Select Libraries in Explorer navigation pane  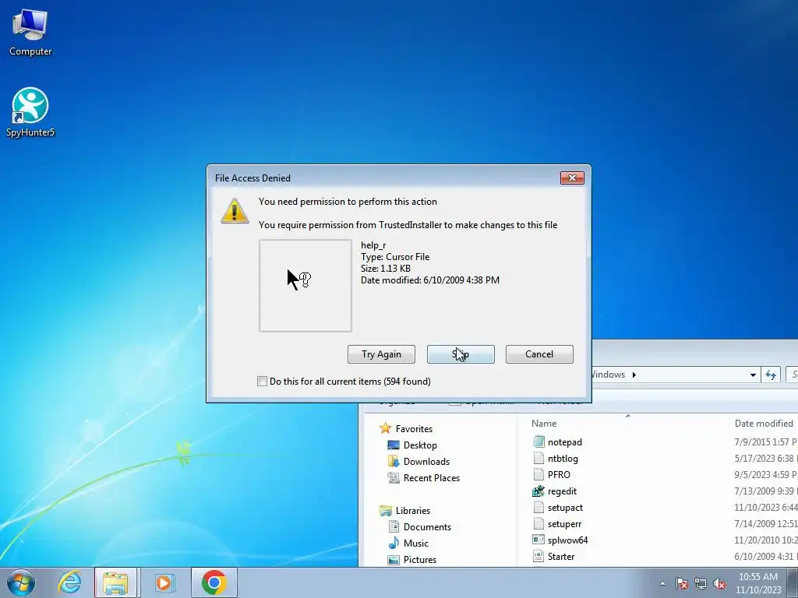(413, 510)
